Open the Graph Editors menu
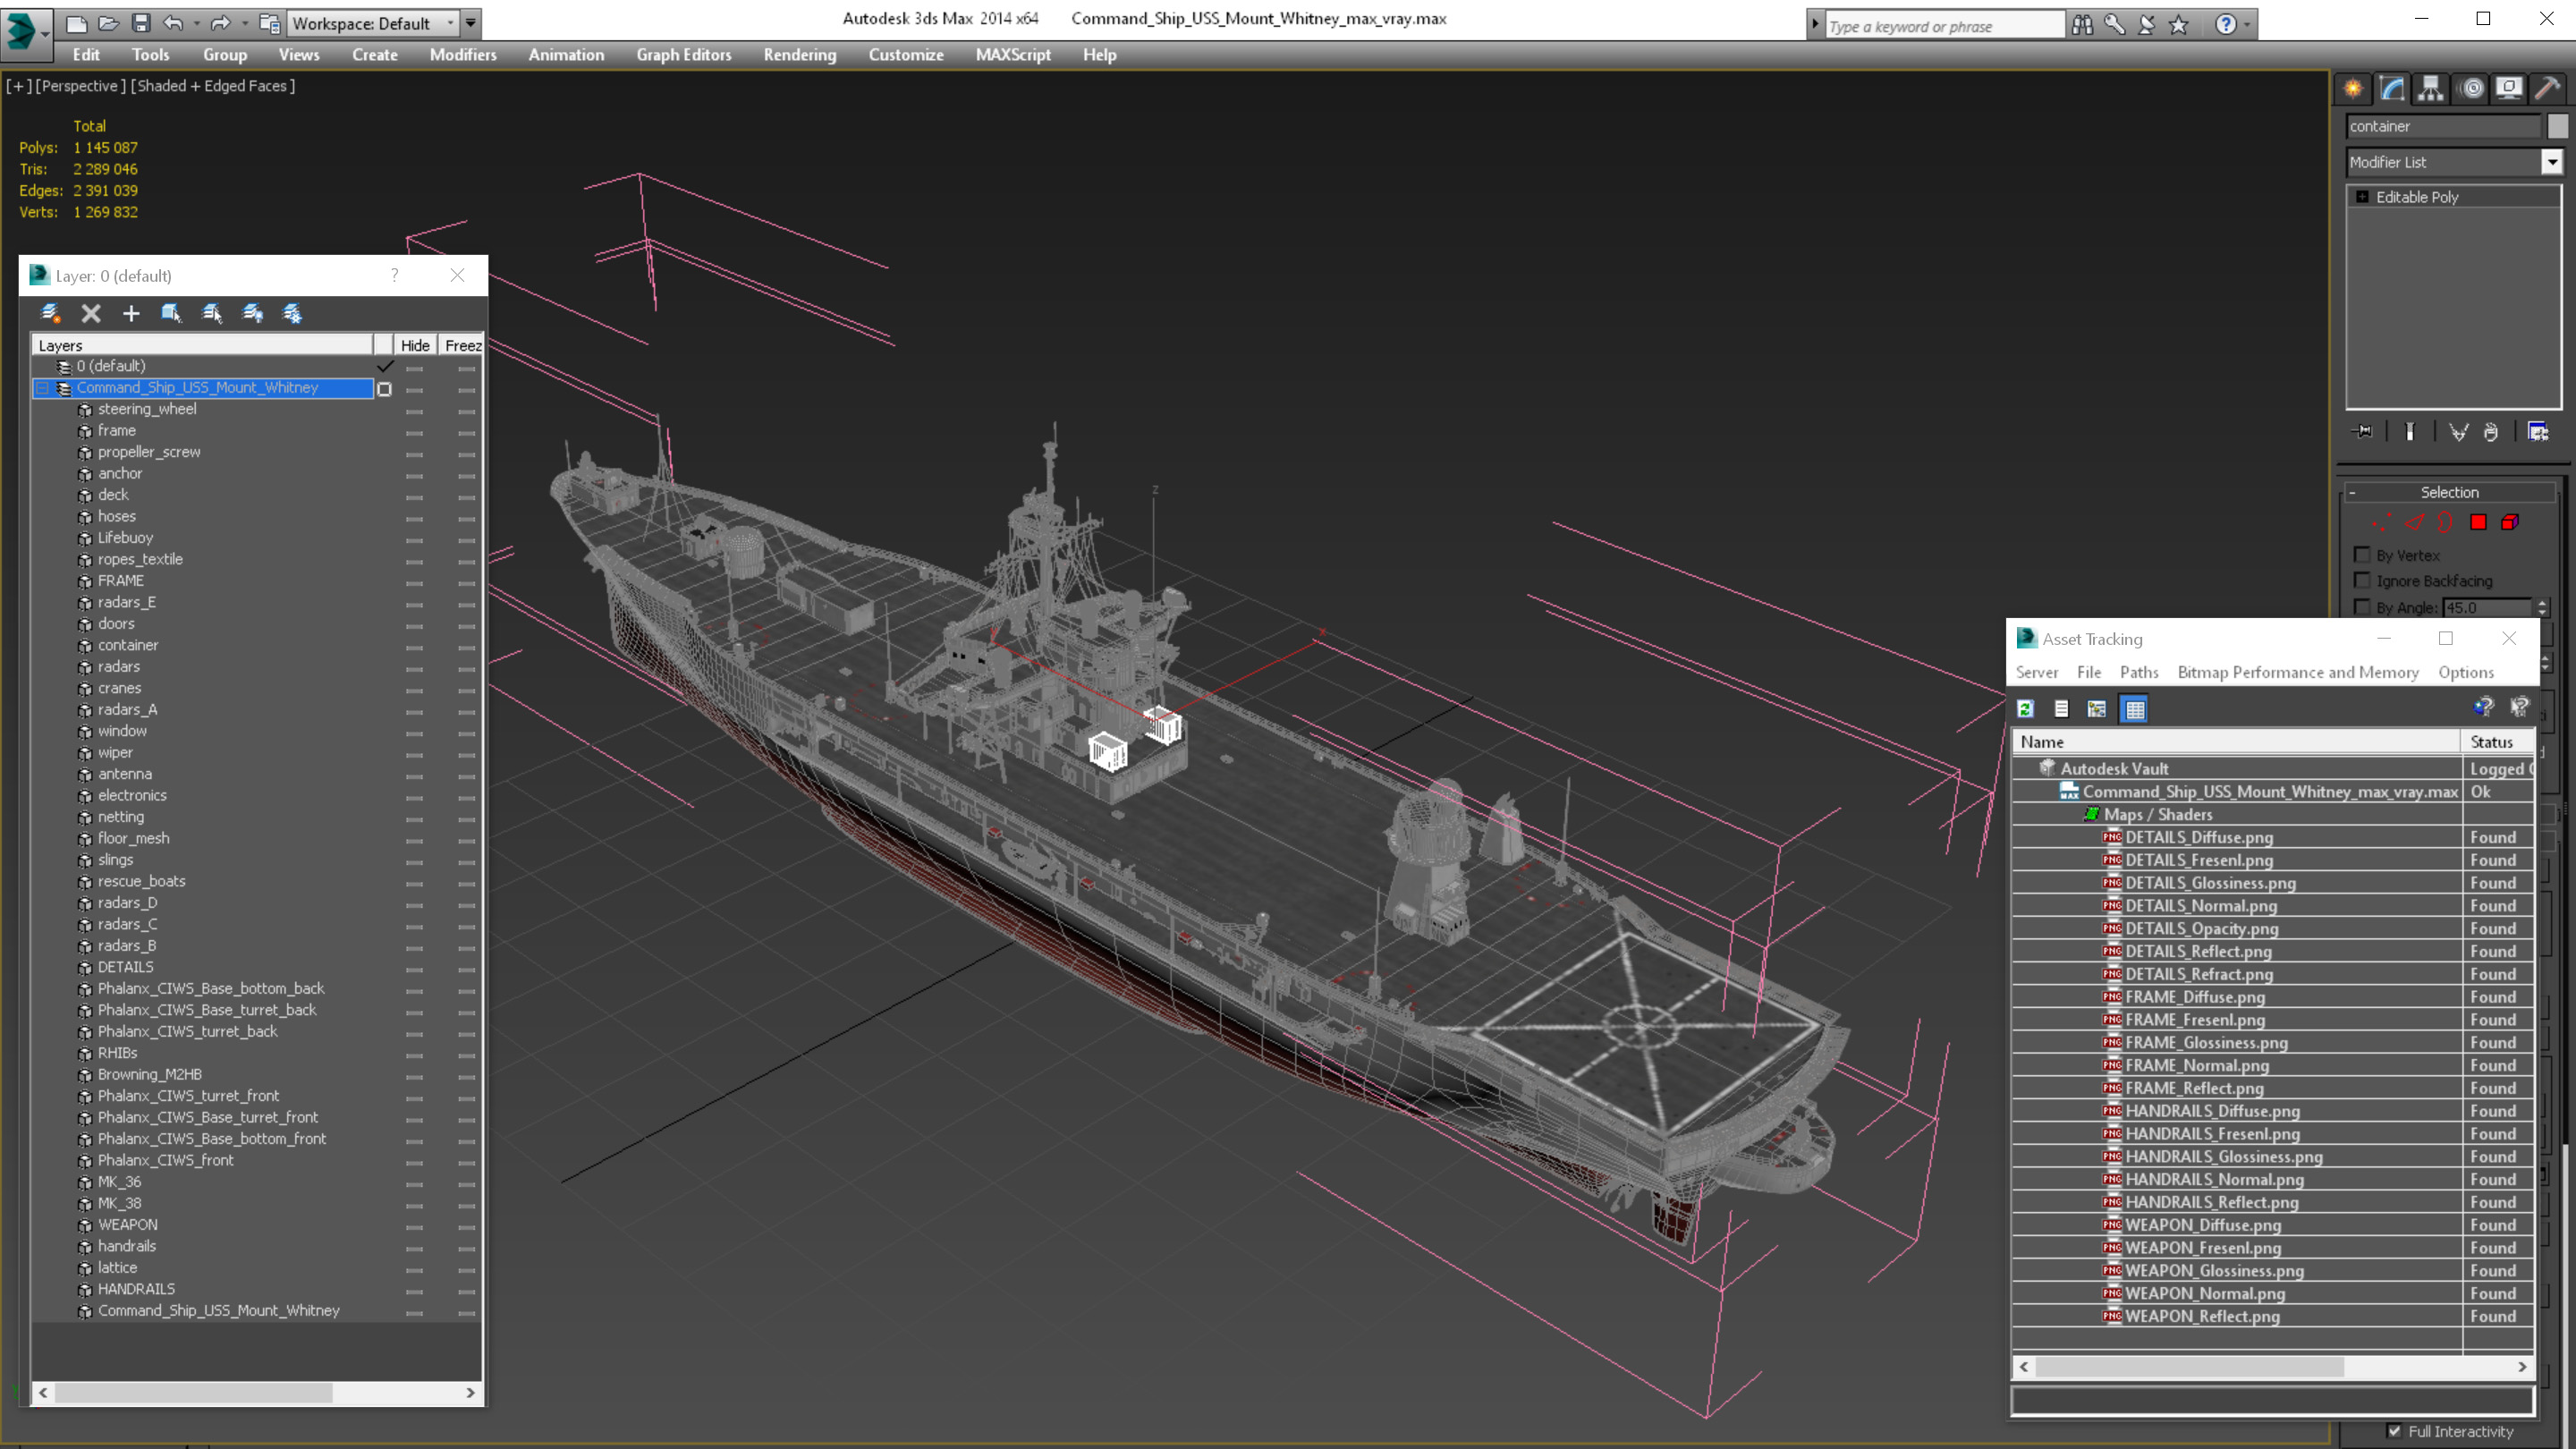 (683, 55)
